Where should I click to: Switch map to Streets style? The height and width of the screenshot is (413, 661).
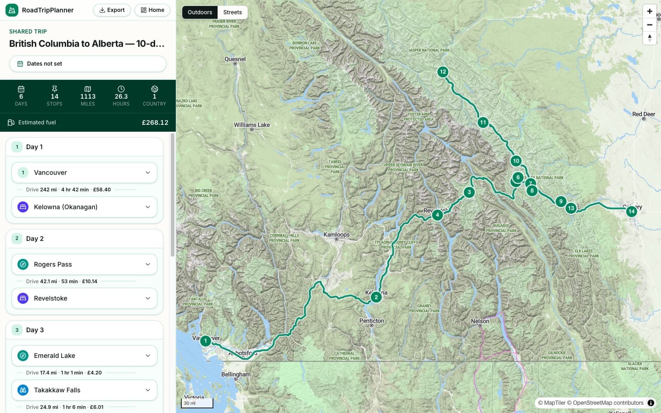pos(233,12)
